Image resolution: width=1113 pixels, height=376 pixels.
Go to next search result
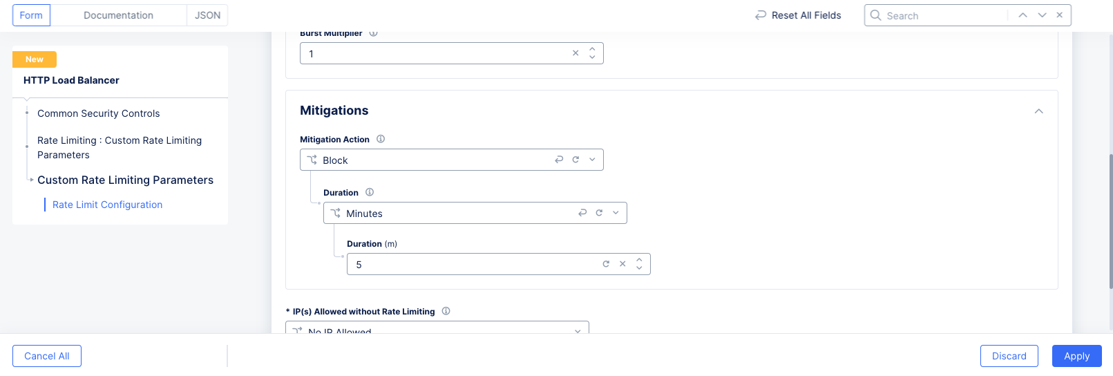pos(1042,15)
